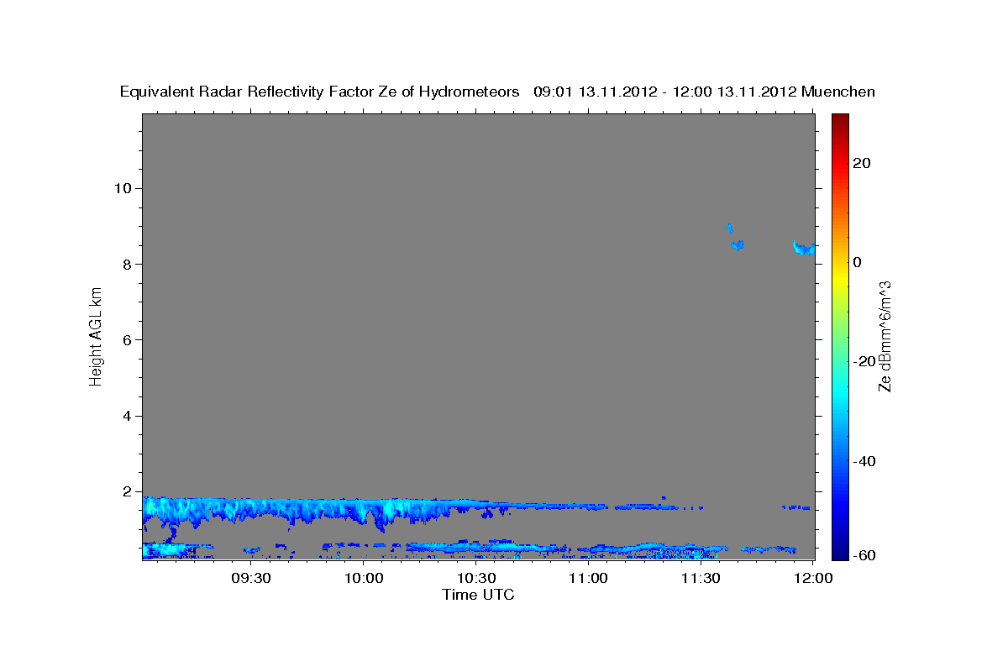Viewport: 1008px width, 672px height.
Task: Click the plot title 'Equivalent Radar Reflectivity Factor Ze of Hydrometeors'
Action: coord(319,92)
